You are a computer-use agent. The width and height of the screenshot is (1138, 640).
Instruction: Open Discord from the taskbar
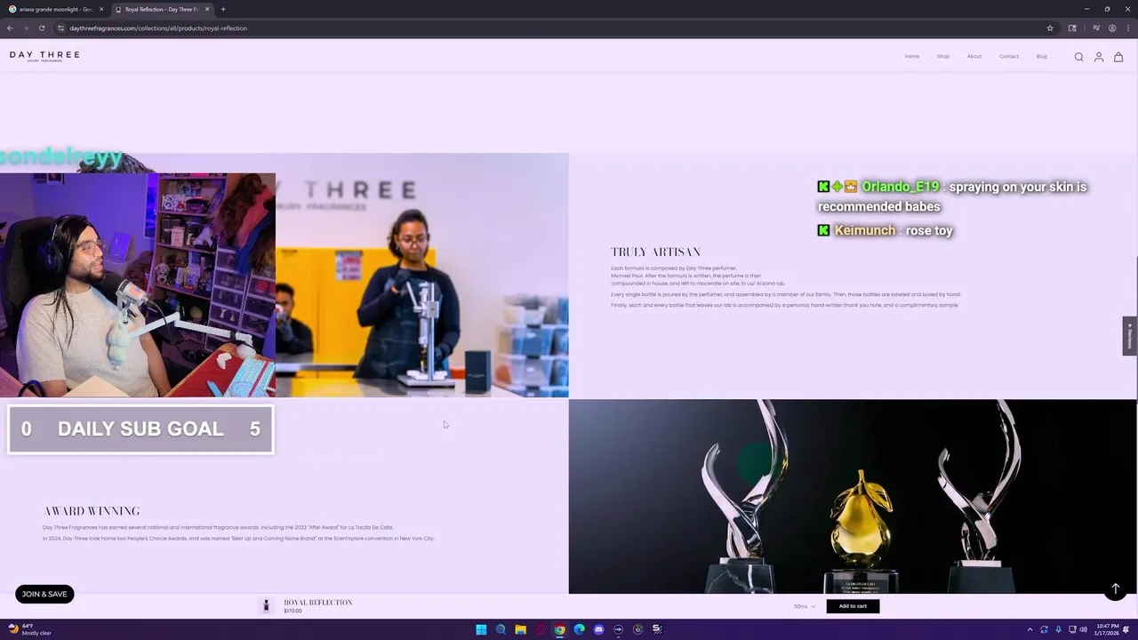pos(598,629)
